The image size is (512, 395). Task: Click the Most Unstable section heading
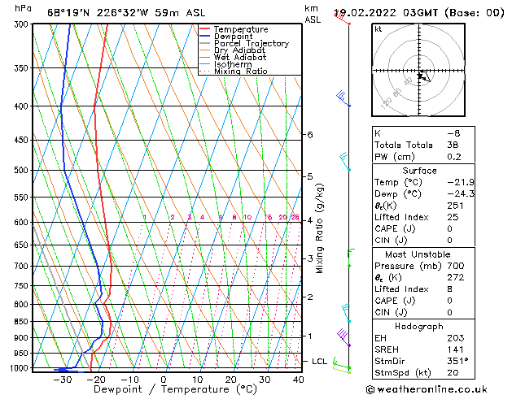click(418, 254)
